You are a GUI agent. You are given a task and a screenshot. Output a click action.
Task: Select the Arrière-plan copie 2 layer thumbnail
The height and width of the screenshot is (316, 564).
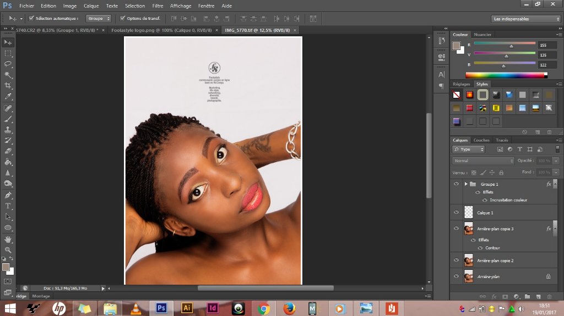[468, 260]
